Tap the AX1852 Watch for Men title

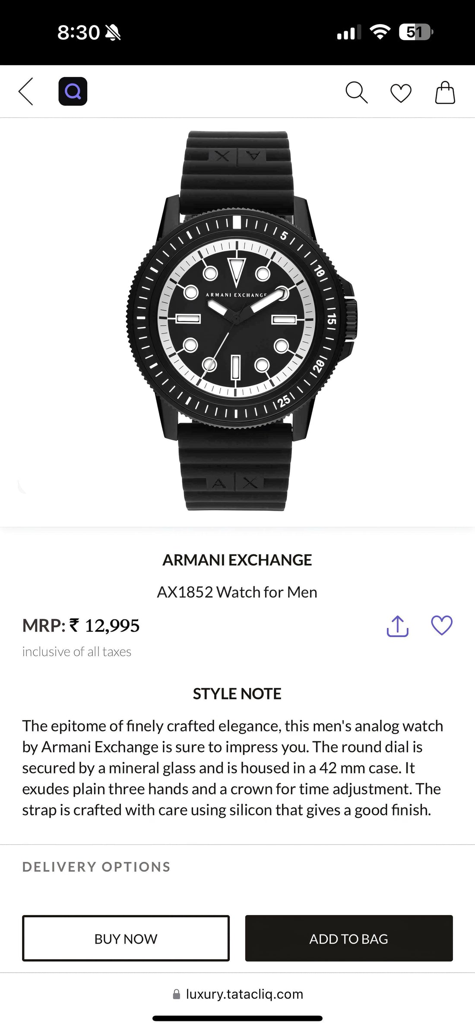click(237, 592)
